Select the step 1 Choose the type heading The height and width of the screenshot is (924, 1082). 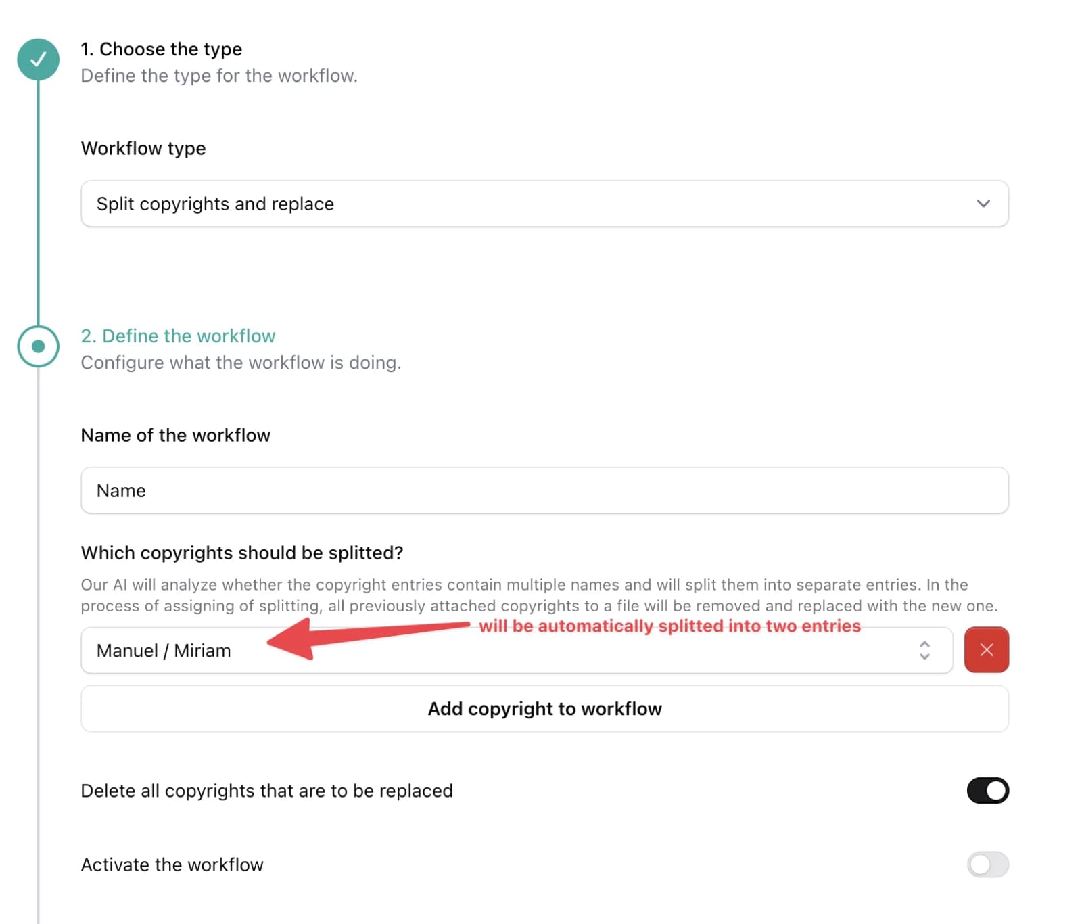pos(161,49)
